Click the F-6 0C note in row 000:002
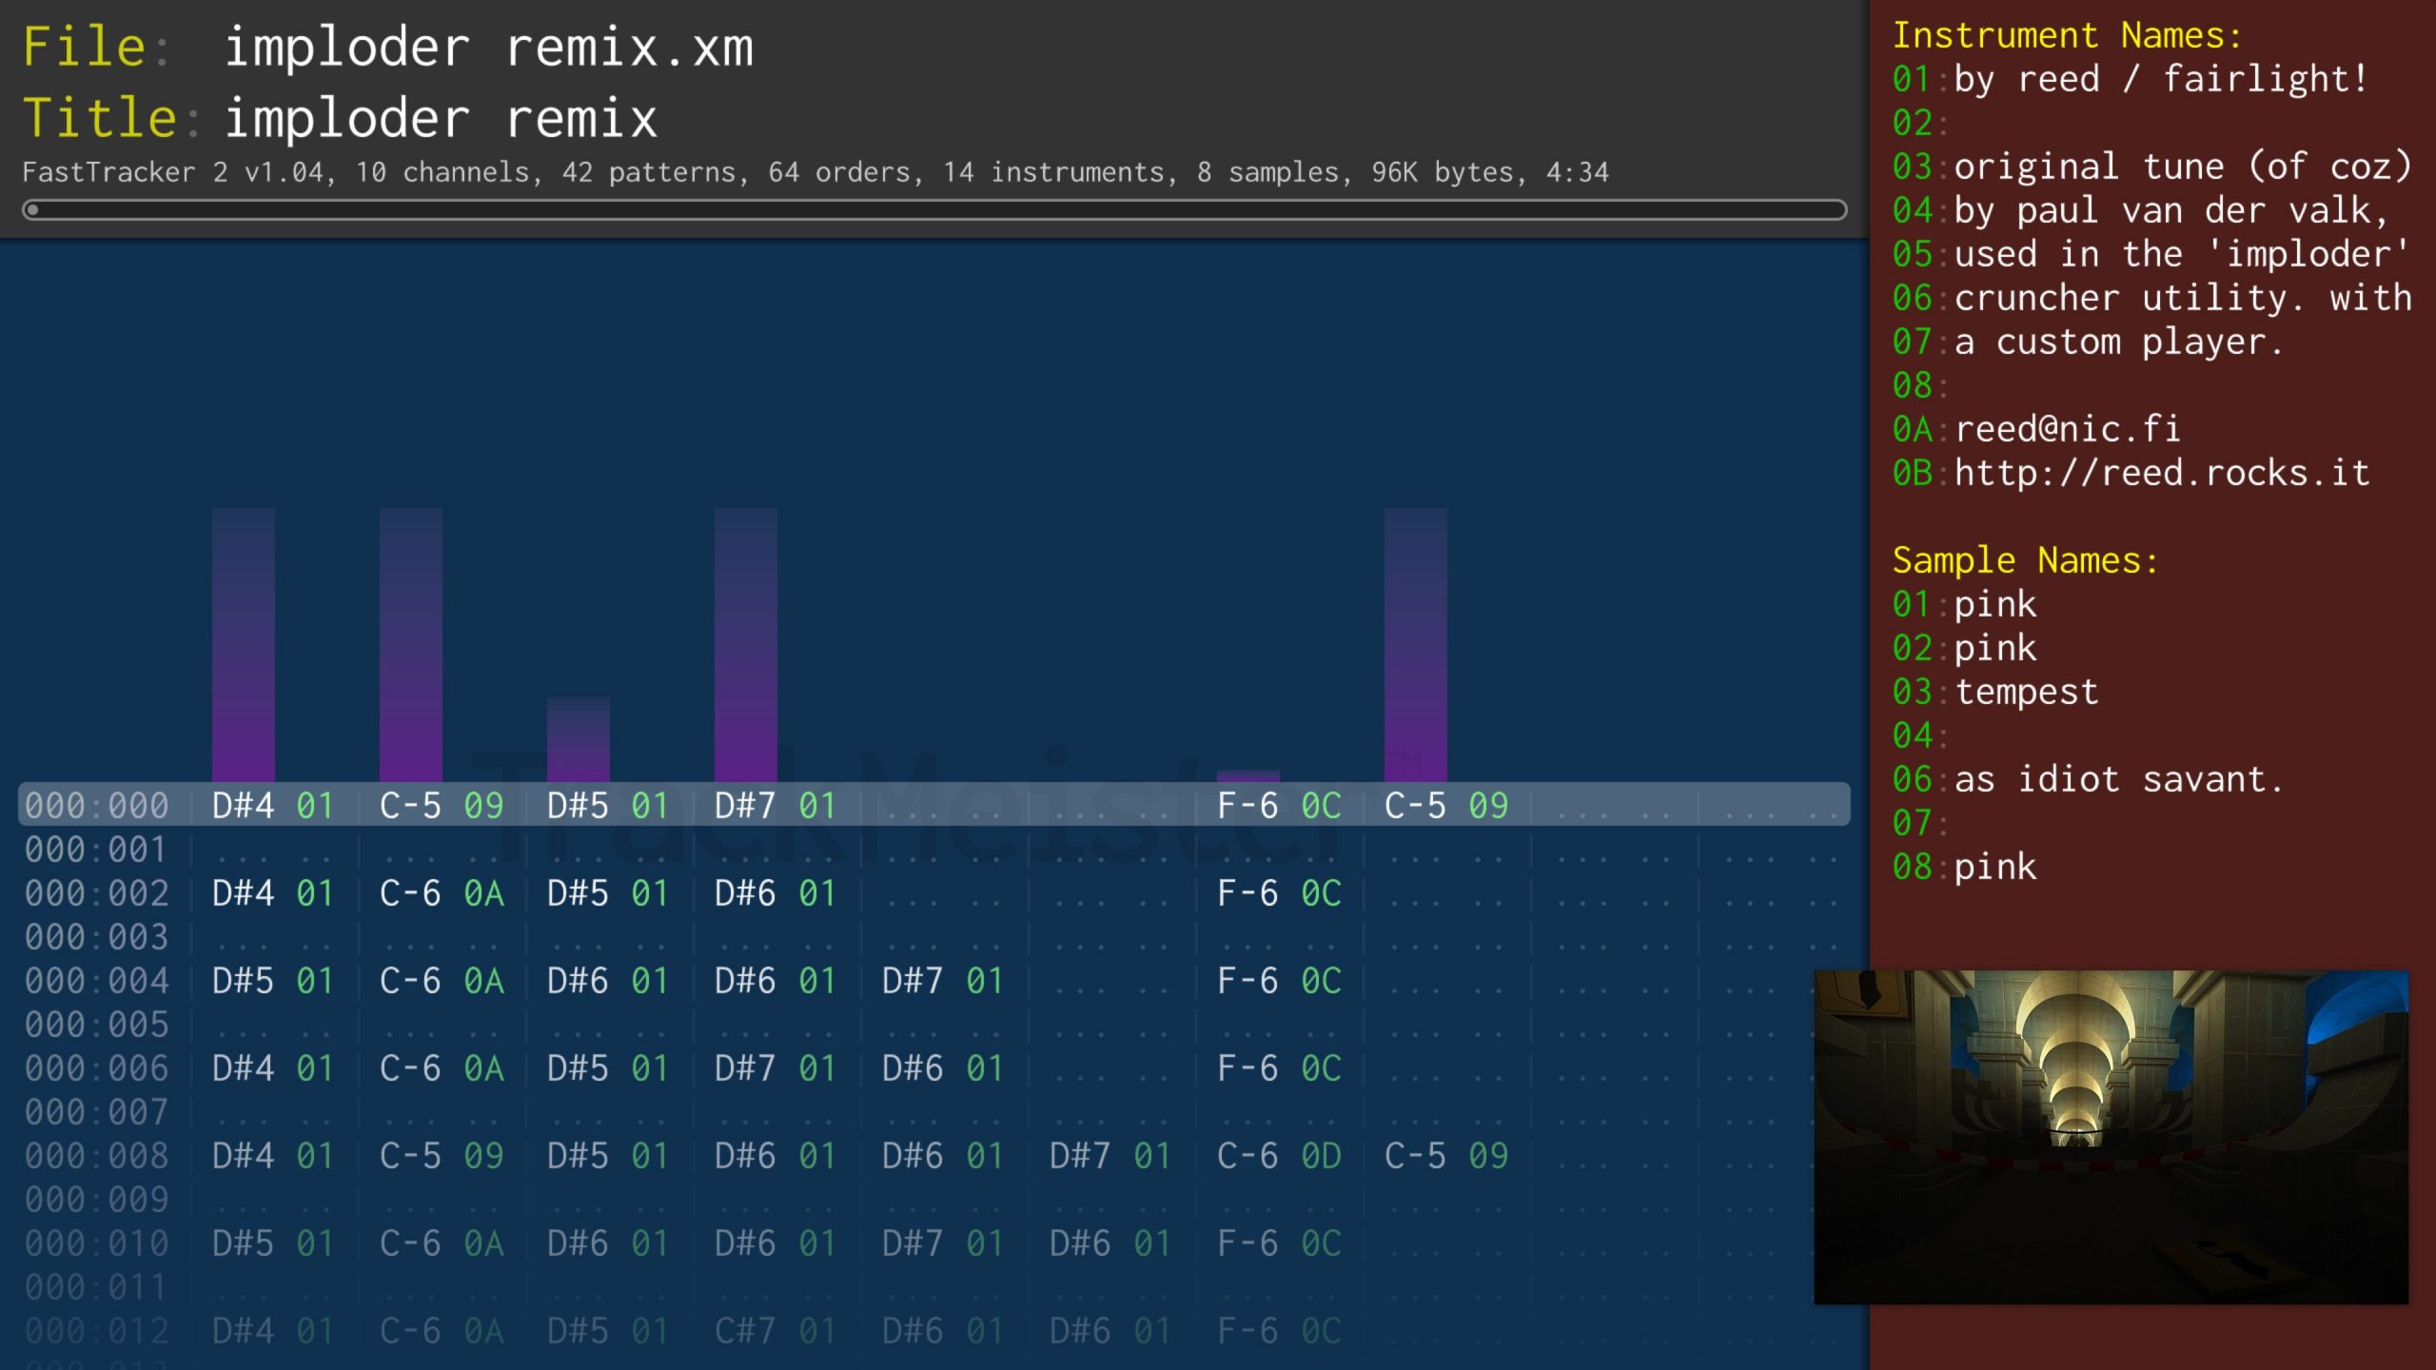The width and height of the screenshot is (2436, 1370). pyautogui.click(x=1278, y=893)
